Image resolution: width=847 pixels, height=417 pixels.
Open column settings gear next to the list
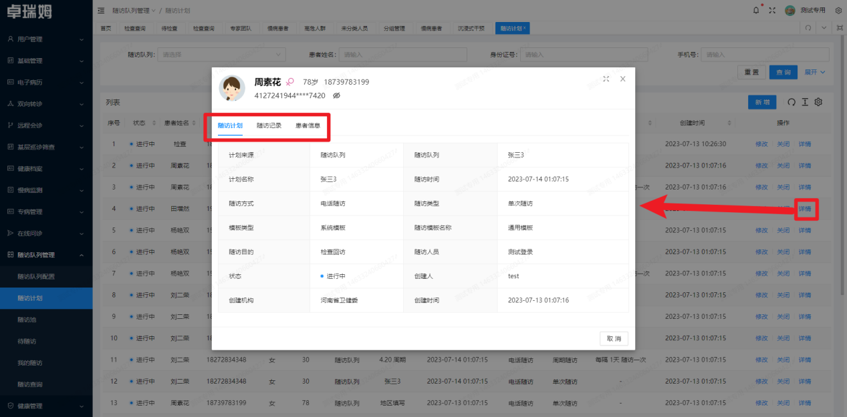tap(818, 101)
